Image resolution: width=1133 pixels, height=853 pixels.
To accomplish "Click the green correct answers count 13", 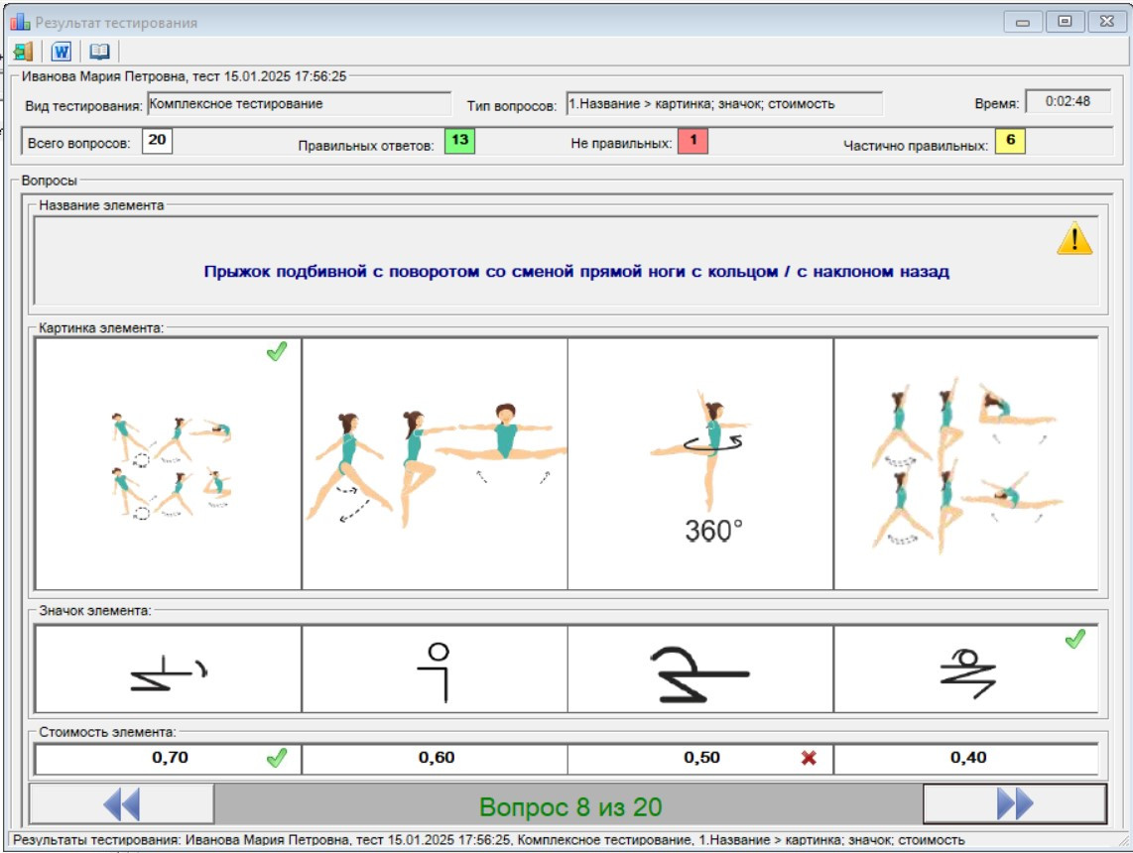I will click(x=459, y=142).
